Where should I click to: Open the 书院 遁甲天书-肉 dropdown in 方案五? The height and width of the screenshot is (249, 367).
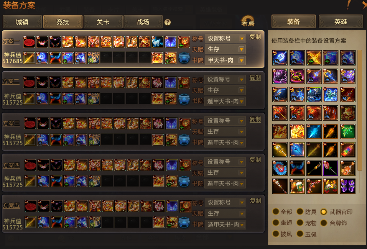point(225,225)
